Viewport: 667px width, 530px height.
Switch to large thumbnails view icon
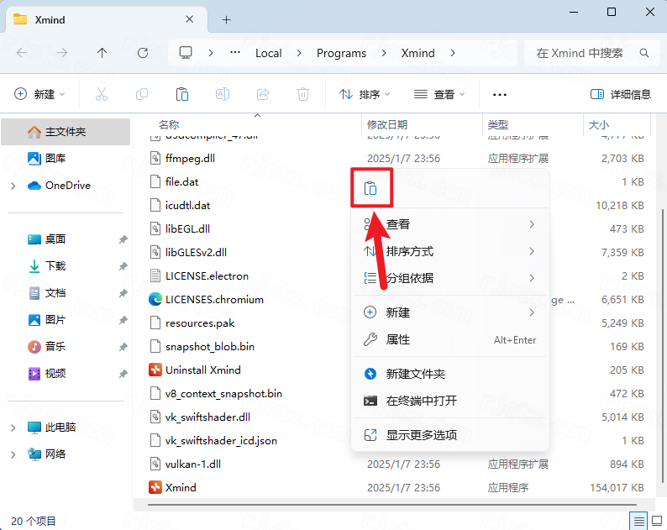point(658,521)
